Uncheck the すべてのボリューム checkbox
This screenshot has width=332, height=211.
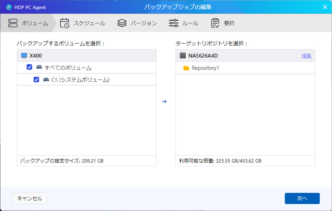click(x=29, y=67)
